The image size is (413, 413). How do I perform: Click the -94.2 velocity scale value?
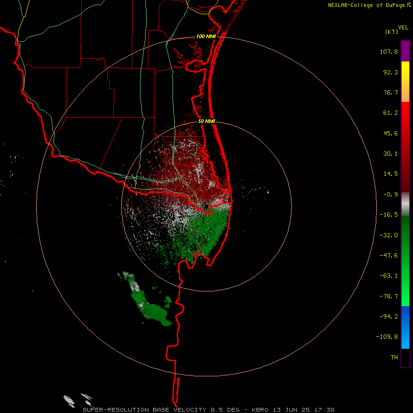pos(389,316)
